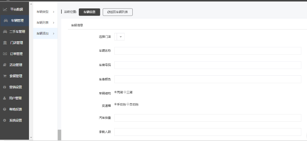Click the car icon beside 二手车管理
Image resolution: width=307 pixels, height=141 pixels.
click(x=5, y=32)
